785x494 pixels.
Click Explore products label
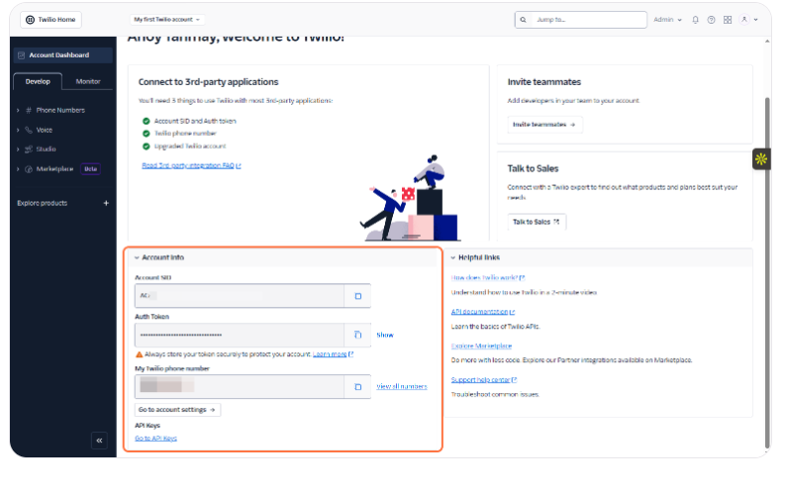tap(42, 203)
